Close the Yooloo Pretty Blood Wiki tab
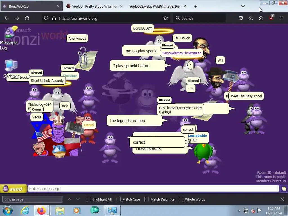288x216 pixels. pyautogui.click(x=121, y=6)
